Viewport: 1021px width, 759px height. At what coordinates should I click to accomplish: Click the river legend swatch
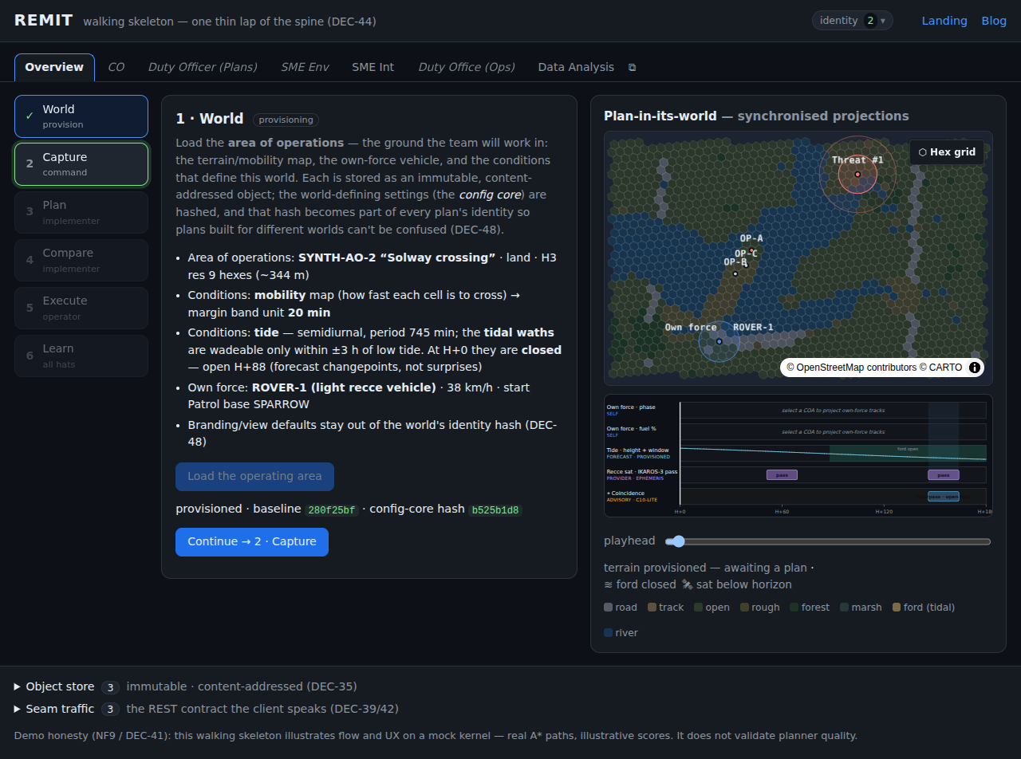(x=609, y=633)
